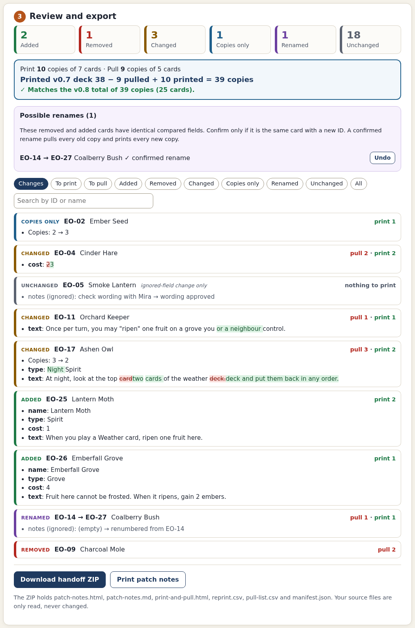Open the 3 Changed summary card
The image size is (415, 628).
[175, 40]
